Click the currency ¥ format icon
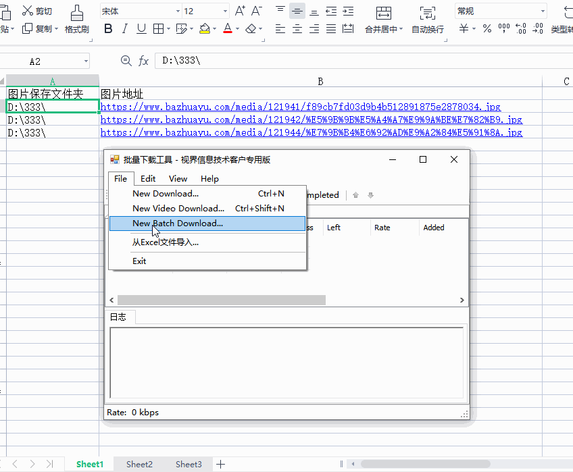 464,28
